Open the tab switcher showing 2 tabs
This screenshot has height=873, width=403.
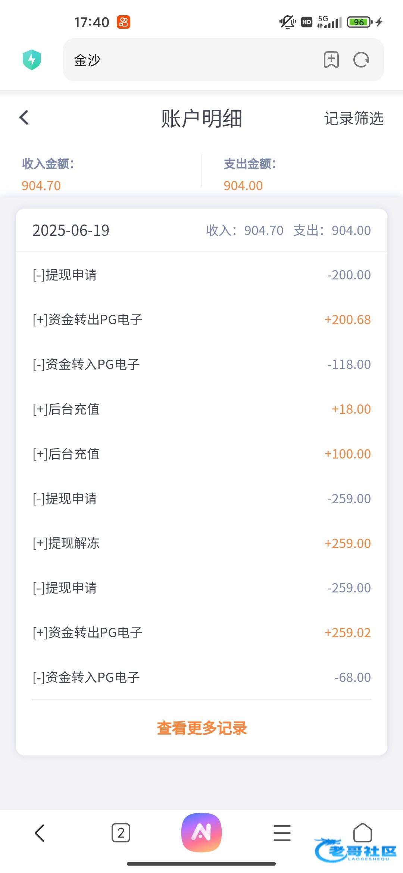click(121, 833)
